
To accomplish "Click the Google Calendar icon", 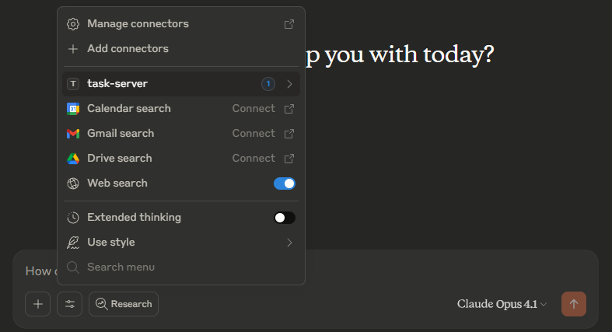I will [x=73, y=109].
